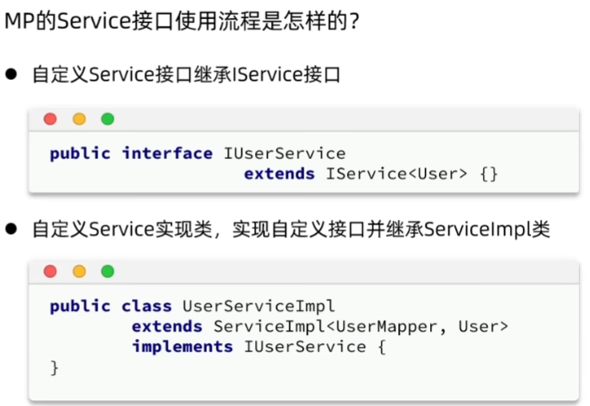Click the 'implements' keyword
Screen dimensions: 590x406
tap(182, 347)
